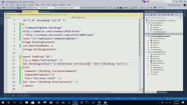Open Microsoft Edge from the taskbar
Screen dimensions: 187x105
[21, 102]
